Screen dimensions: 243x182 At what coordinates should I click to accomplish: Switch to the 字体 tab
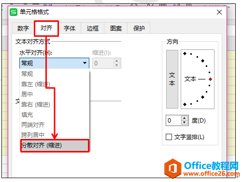pos(70,28)
